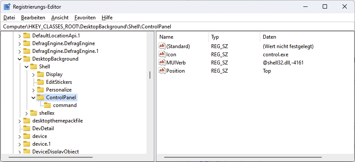Screen dimensions: 355x162
Task: Click the @shell32.dll,-4161 data cell
Action: pos(283,63)
